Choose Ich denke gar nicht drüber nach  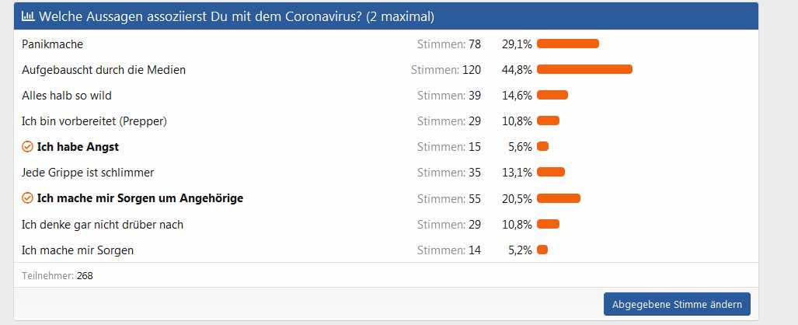coord(102,225)
